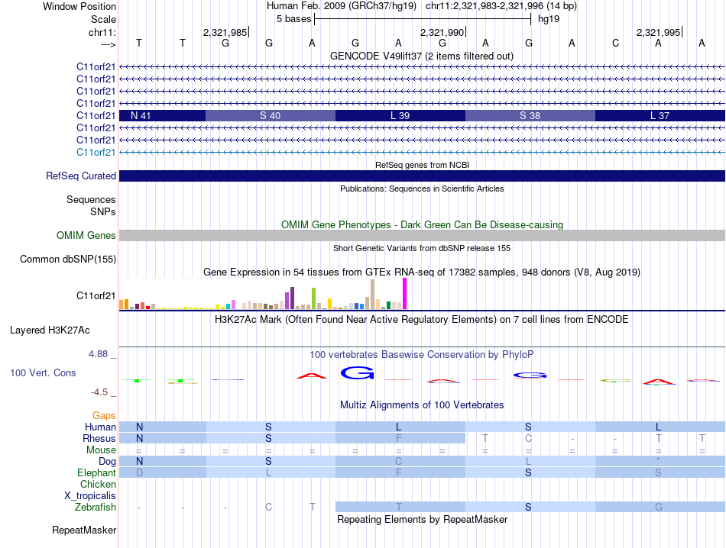Open the 100 Vert. Cons label
Screen dimensions: 726x548
pyautogui.click(x=43, y=372)
